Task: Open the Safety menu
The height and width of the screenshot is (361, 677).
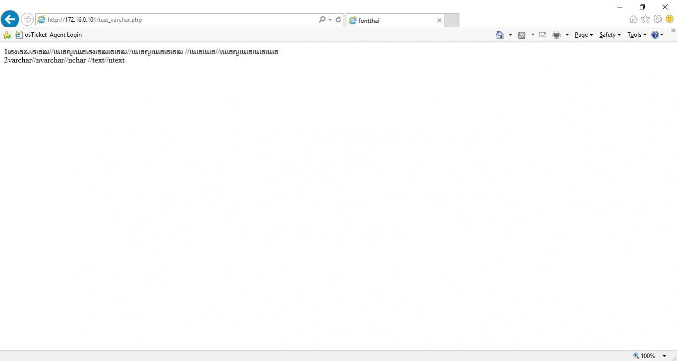Action: pos(610,35)
